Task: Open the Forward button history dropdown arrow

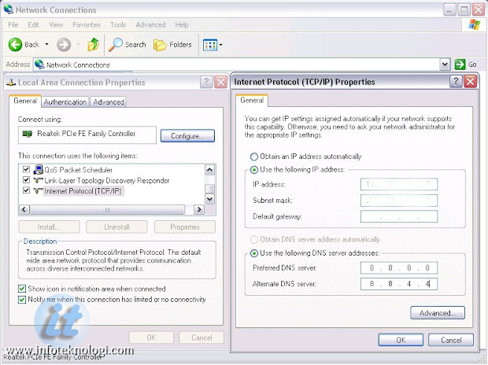Action: [78, 45]
